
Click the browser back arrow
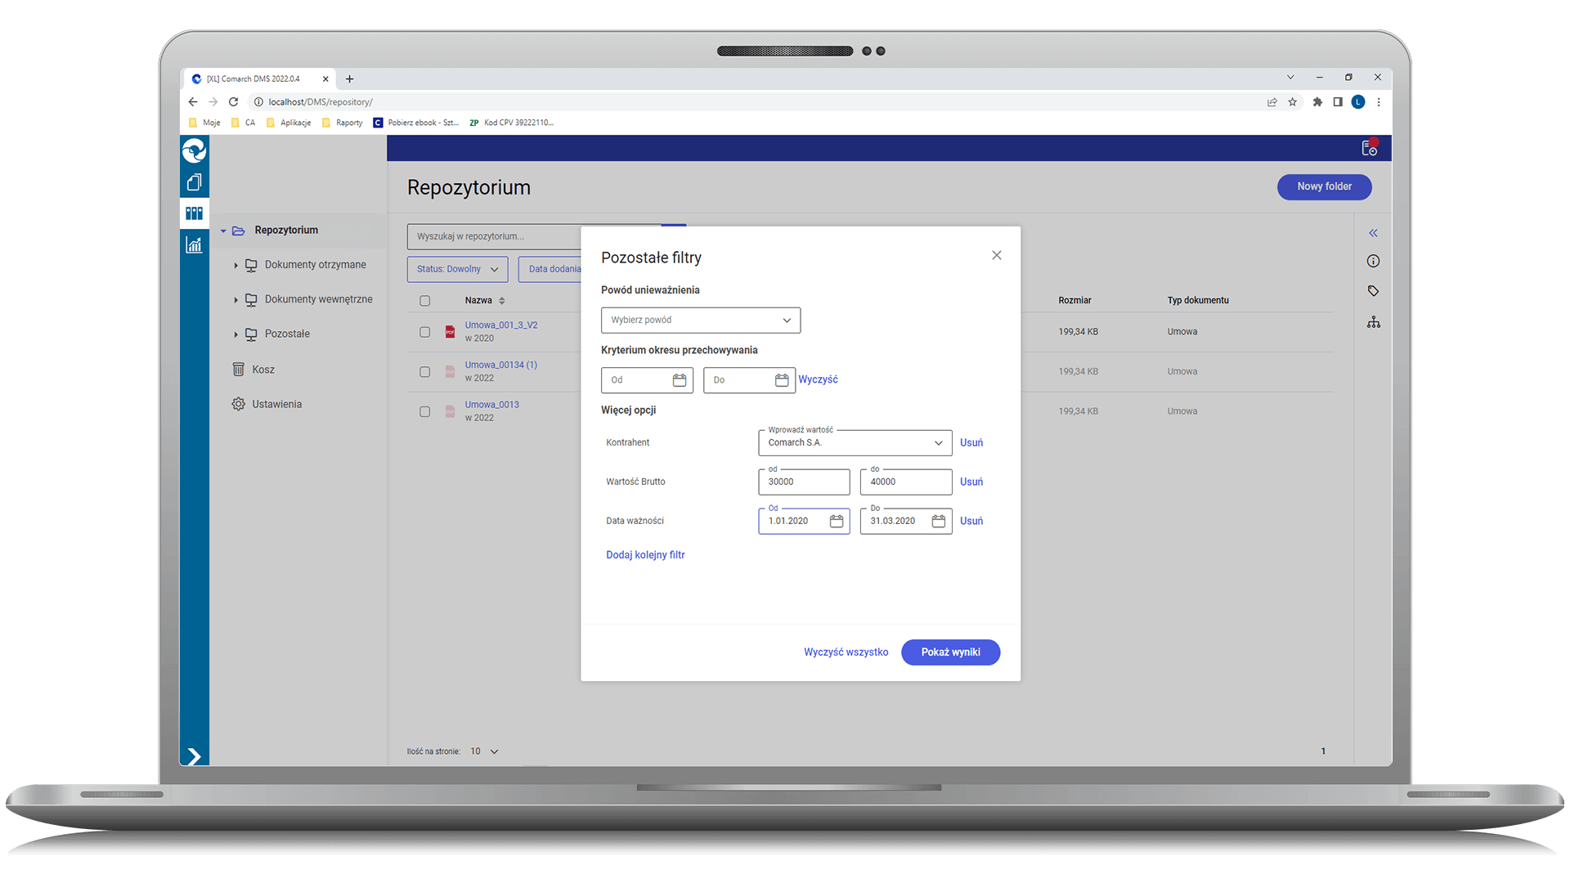(x=193, y=102)
